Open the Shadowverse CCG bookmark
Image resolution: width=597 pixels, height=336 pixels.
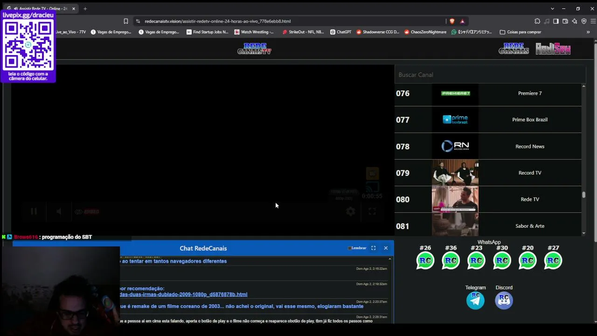[x=378, y=32]
